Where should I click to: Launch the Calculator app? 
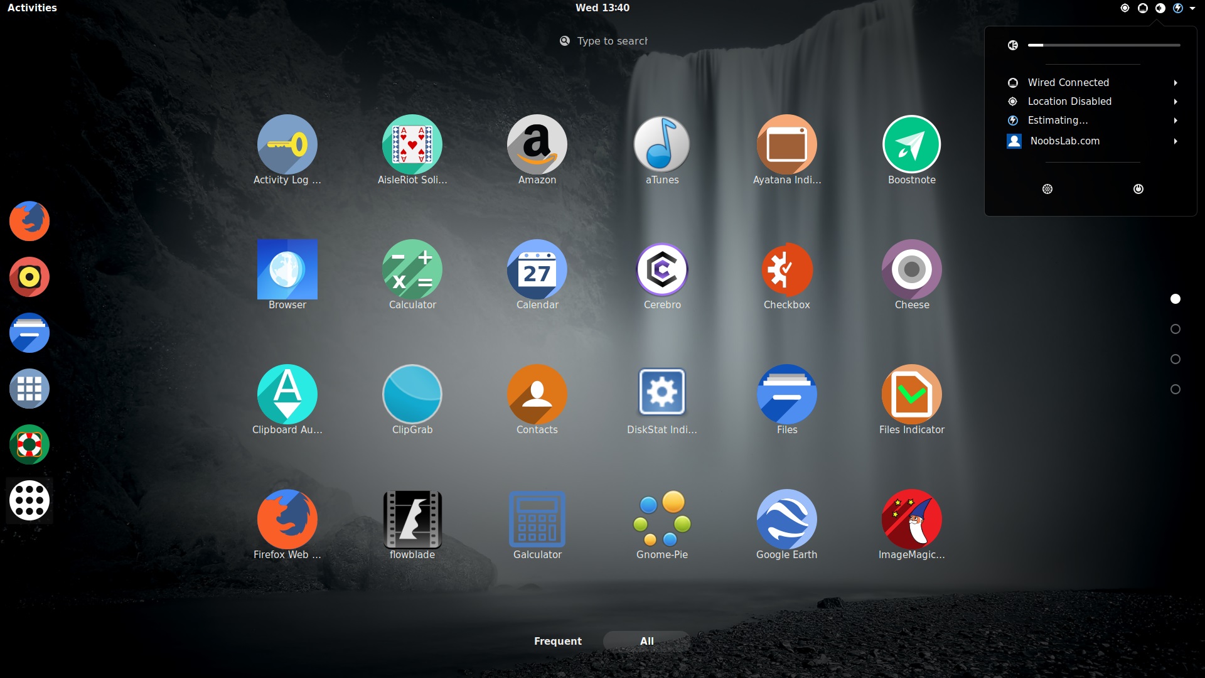pyautogui.click(x=412, y=275)
